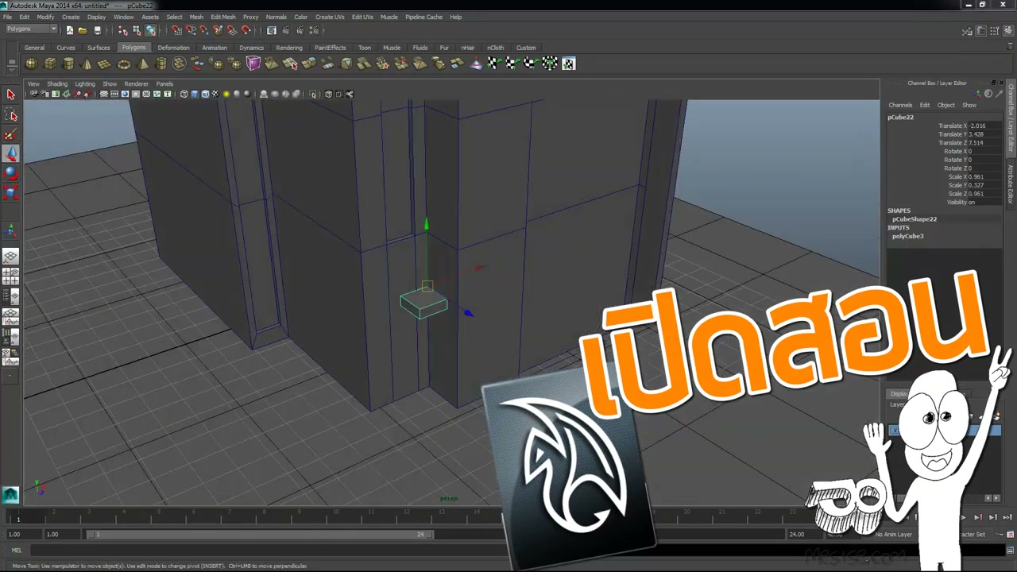
Task: Open Object menu in Channel Box
Action: [x=945, y=105]
